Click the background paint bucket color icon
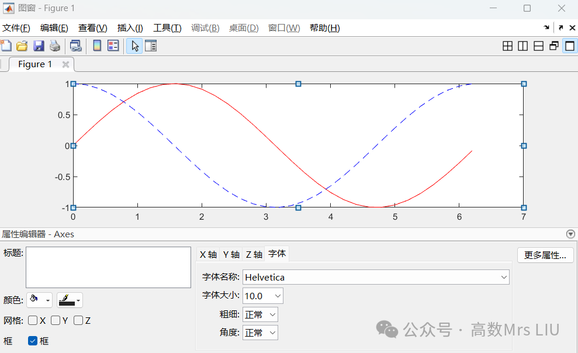Viewport: 578px width, 353px height. (x=34, y=299)
